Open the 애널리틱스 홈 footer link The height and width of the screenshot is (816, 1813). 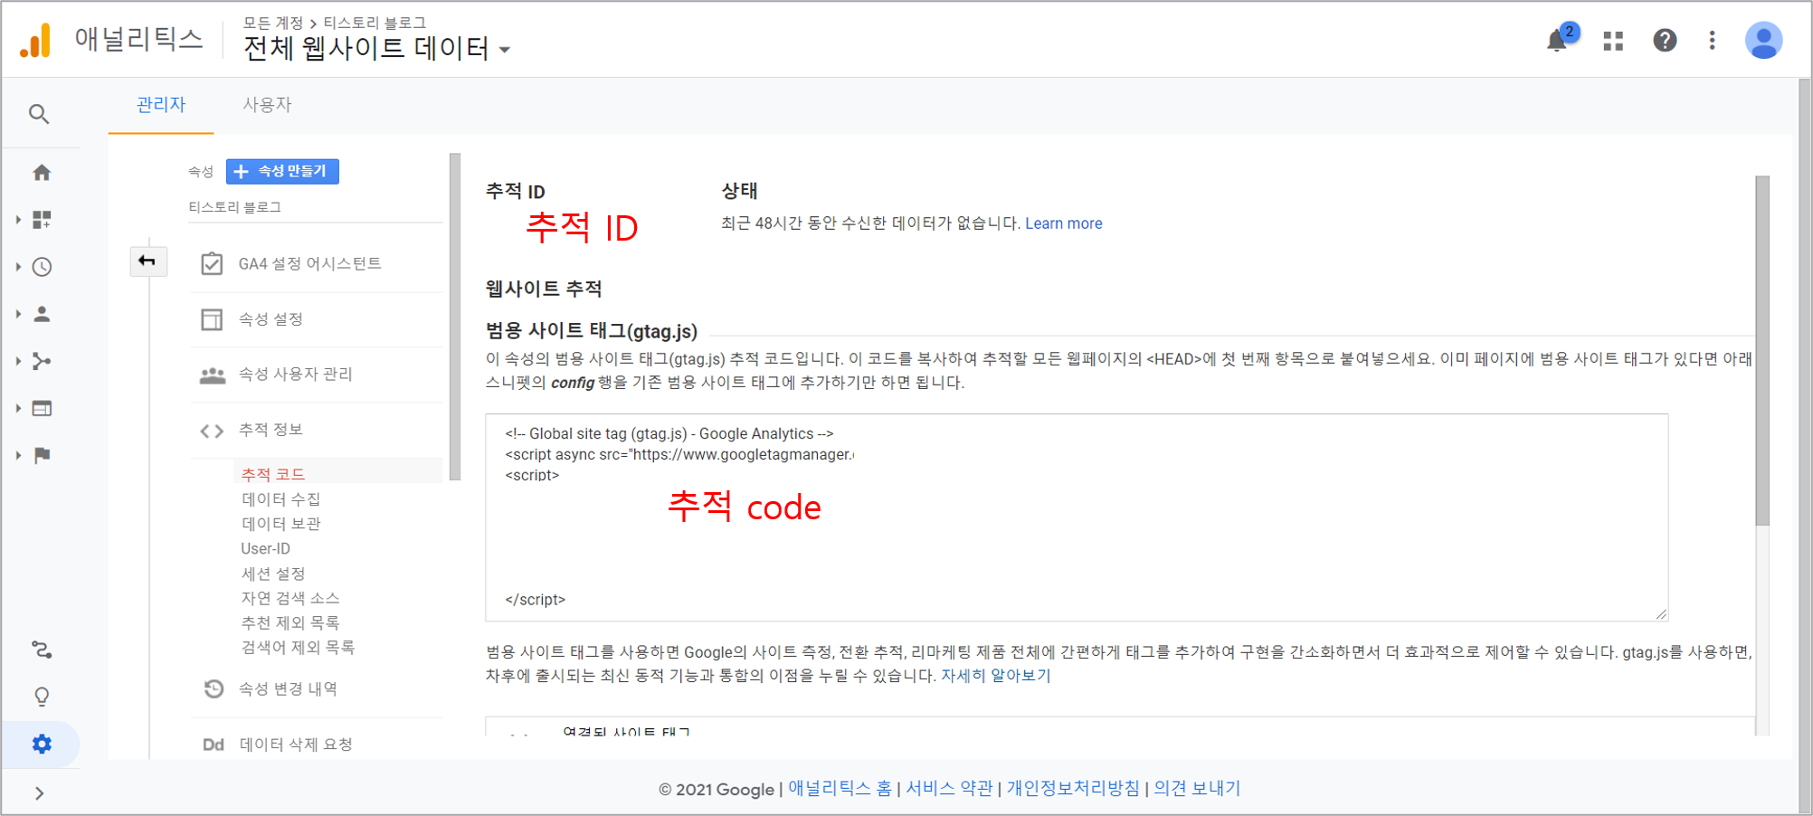click(x=840, y=788)
